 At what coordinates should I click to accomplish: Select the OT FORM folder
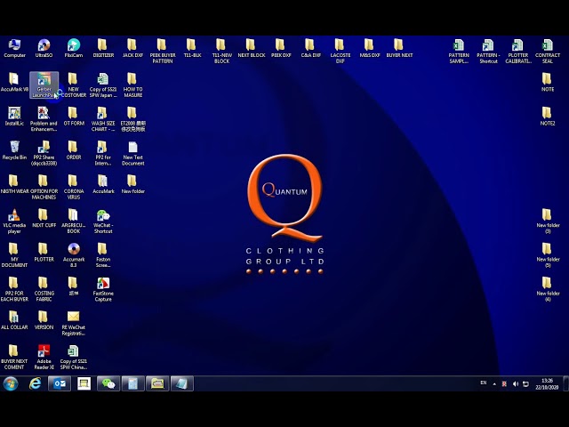coord(74,117)
